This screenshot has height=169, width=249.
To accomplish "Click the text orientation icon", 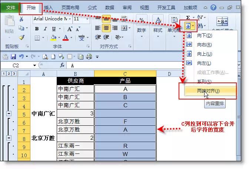I will coord(118,37).
